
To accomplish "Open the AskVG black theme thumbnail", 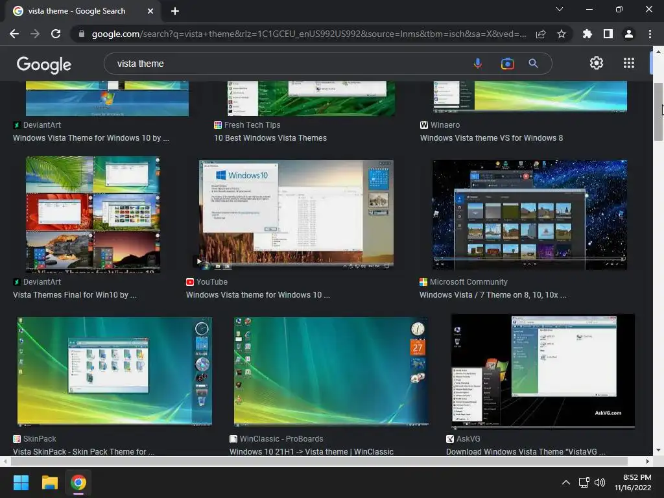I will point(543,371).
